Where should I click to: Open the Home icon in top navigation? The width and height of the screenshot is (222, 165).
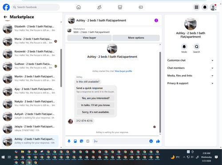79,7
